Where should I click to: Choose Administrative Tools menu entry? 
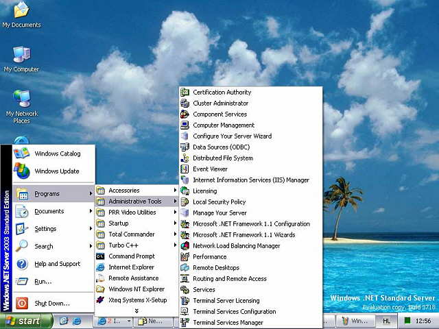point(137,201)
